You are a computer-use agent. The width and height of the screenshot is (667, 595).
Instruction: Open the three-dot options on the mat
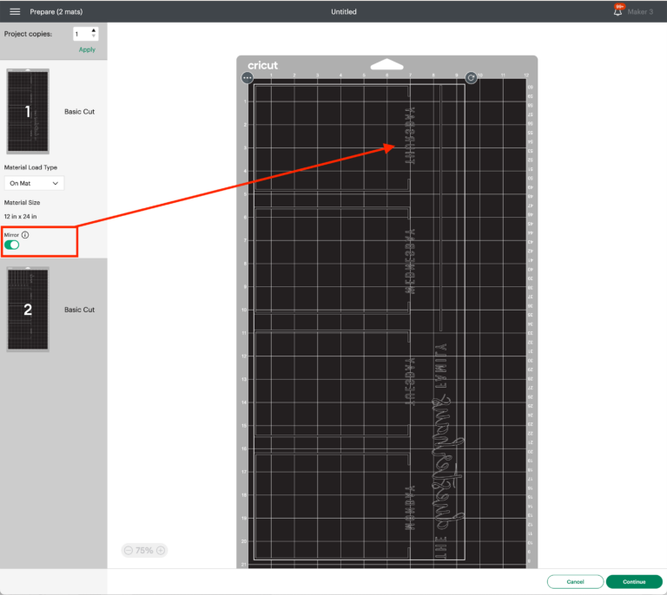pyautogui.click(x=248, y=78)
